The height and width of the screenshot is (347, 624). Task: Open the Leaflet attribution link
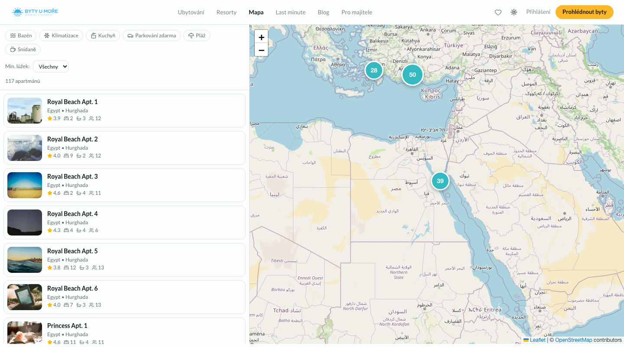pos(534,340)
